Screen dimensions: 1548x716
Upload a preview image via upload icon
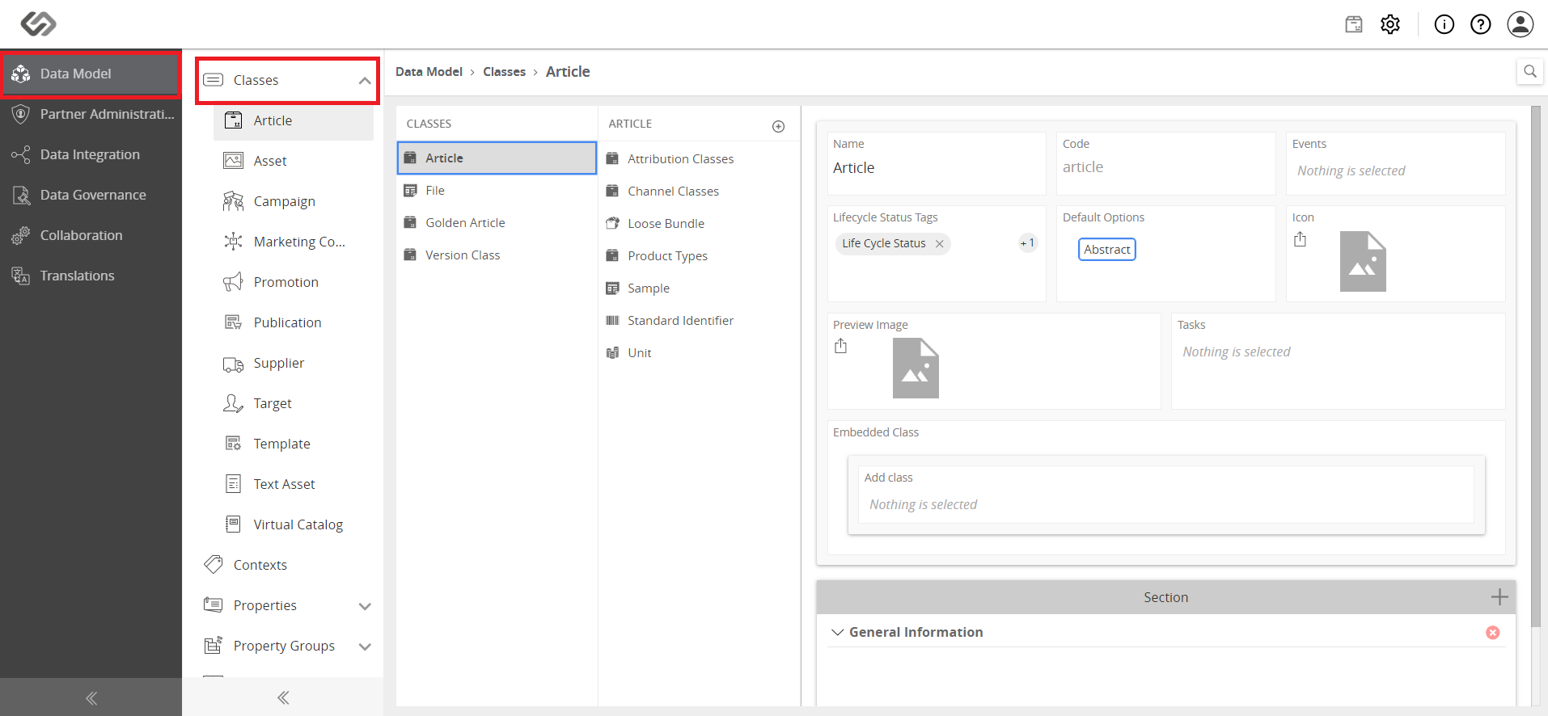pyautogui.click(x=841, y=347)
